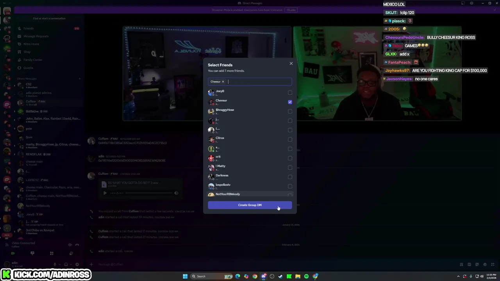The width and height of the screenshot is (500, 281).
Task: Open Discord User Settings gear
Action: point(77,264)
